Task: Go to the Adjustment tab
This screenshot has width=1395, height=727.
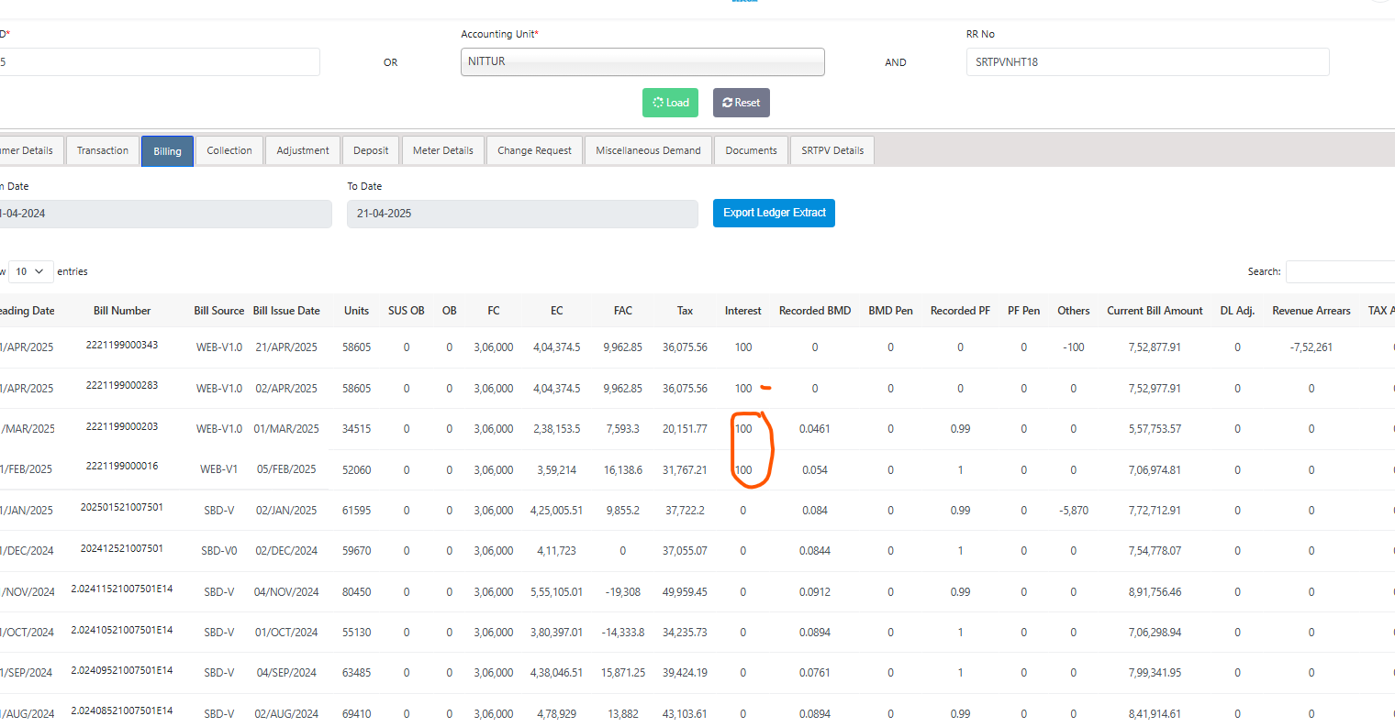Action: (x=303, y=150)
